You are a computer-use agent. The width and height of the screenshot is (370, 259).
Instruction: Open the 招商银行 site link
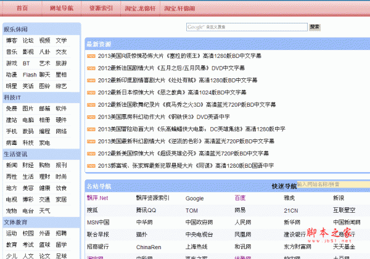(98, 247)
